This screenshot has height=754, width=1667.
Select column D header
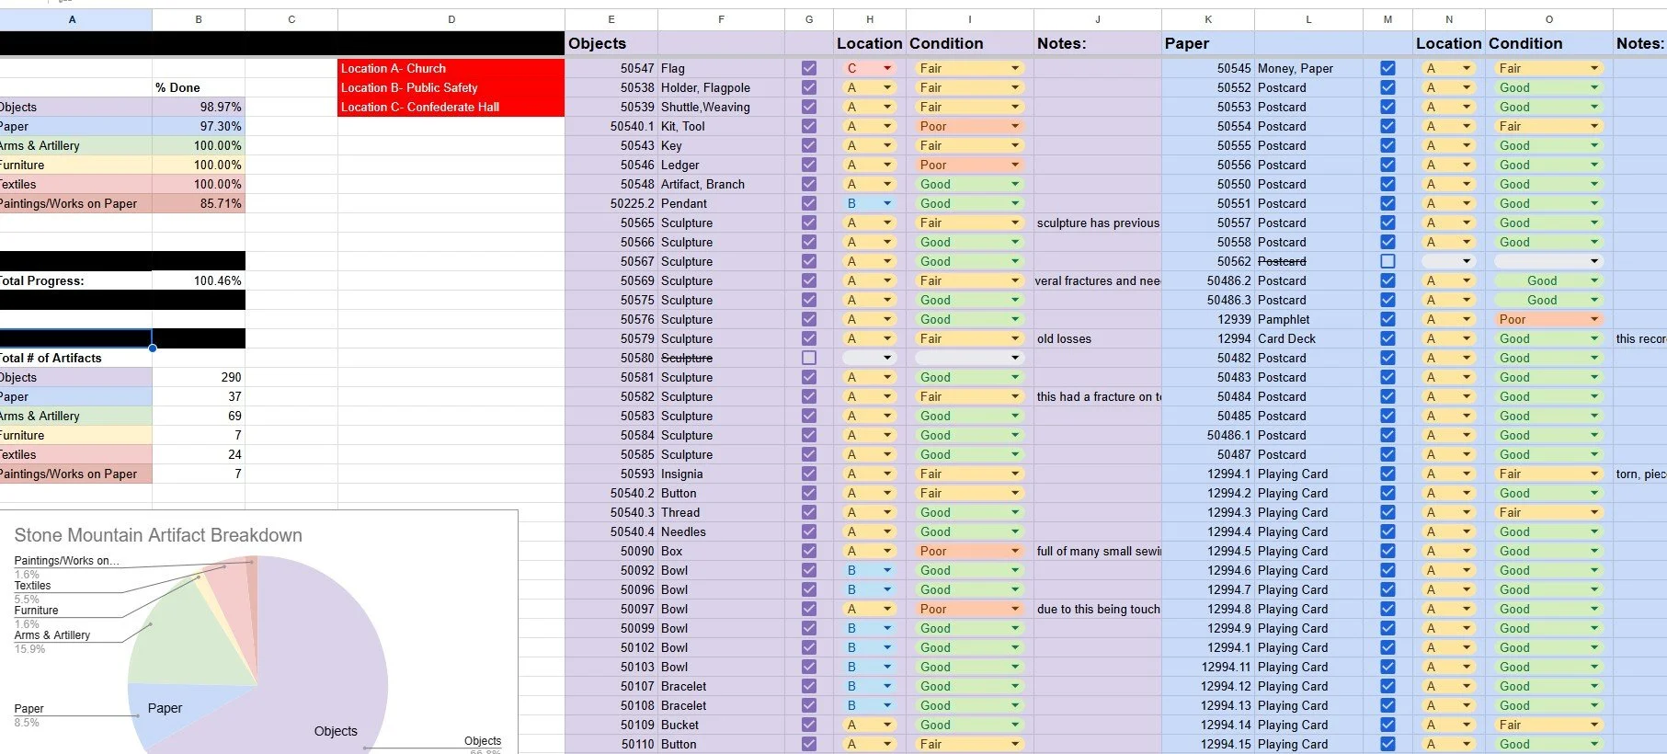(451, 19)
